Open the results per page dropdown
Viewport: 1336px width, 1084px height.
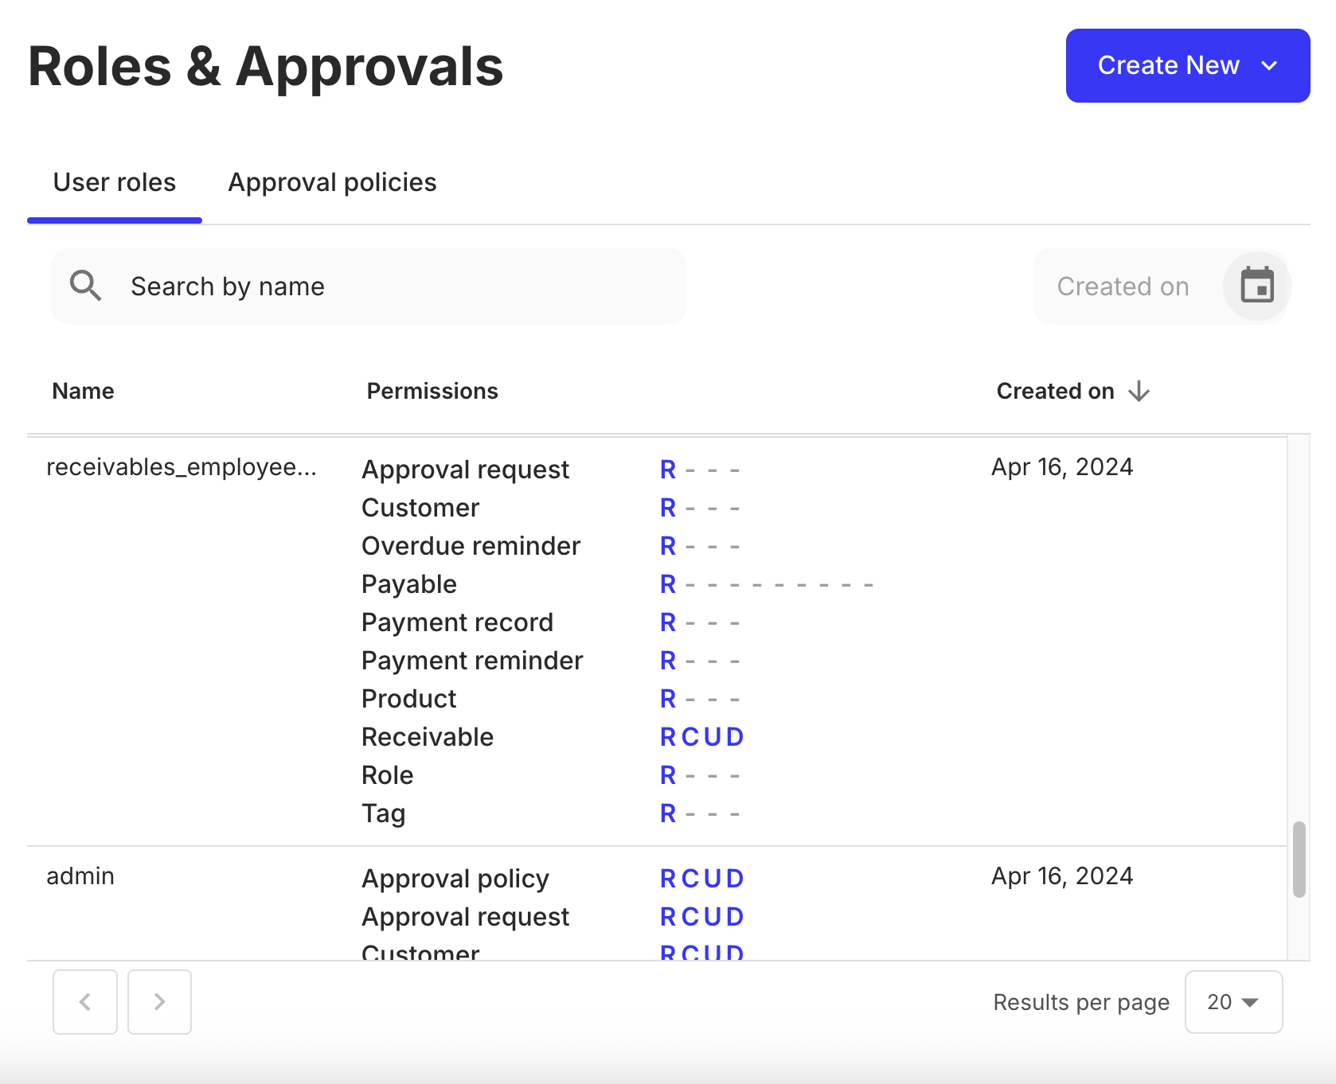click(1232, 1002)
